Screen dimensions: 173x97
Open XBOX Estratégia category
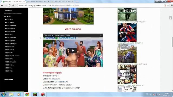tap(11, 44)
